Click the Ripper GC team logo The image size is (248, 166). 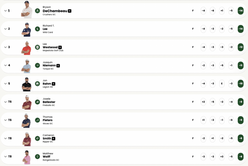37,138
